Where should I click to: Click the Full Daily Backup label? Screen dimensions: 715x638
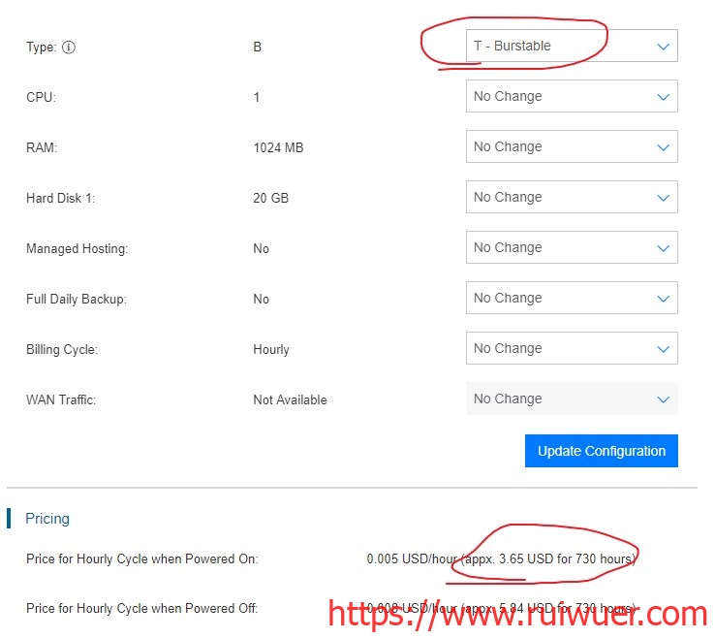tap(76, 299)
